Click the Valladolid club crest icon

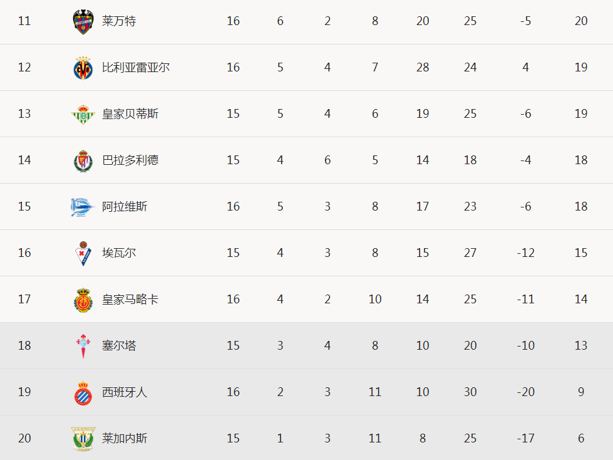tap(83, 160)
